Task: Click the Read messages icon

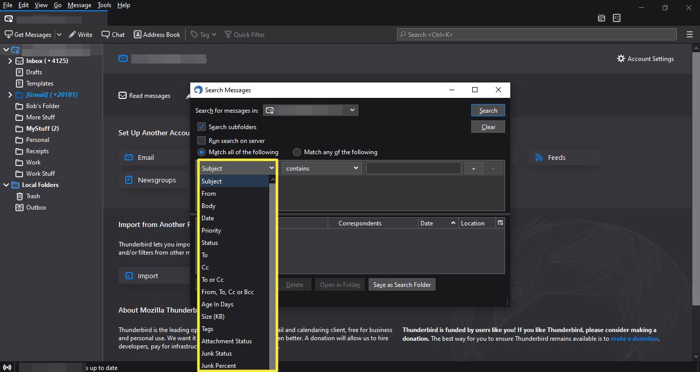Action: (123, 95)
